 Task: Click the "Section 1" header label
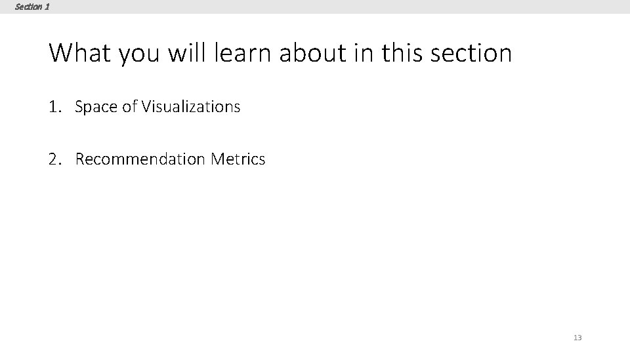point(32,7)
